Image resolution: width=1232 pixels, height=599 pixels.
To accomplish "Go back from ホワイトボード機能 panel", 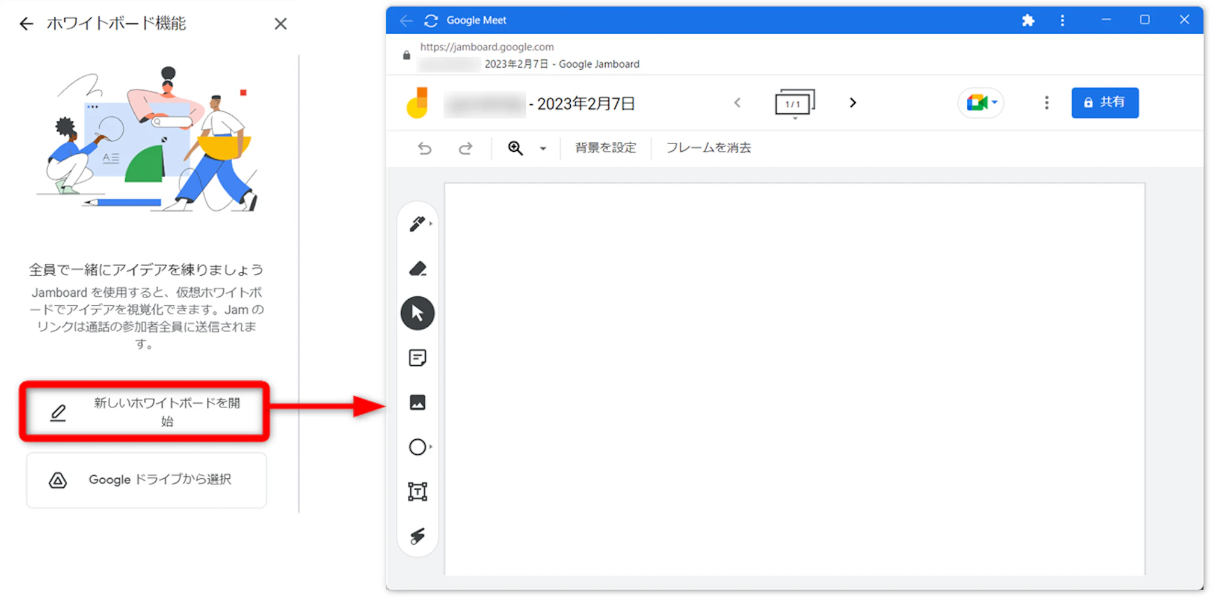I will point(26,24).
